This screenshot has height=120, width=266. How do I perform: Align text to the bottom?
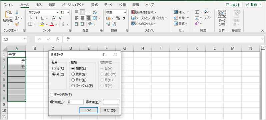click(x=88, y=12)
